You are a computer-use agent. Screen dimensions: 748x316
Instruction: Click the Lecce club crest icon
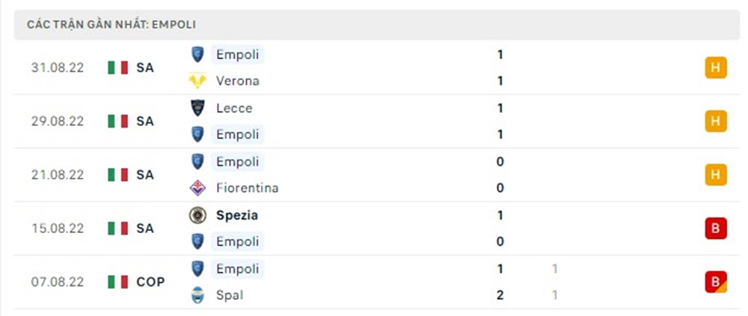(197, 108)
